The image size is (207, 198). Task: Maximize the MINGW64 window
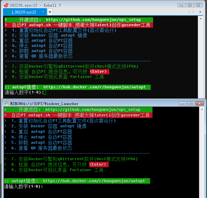point(191,104)
